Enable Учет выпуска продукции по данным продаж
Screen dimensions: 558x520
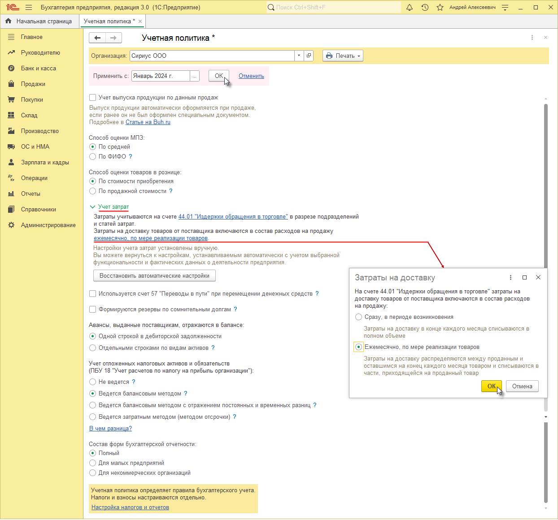coord(93,98)
